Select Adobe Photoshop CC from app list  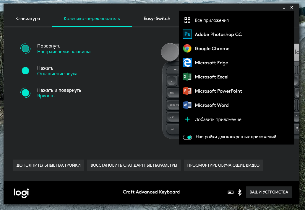(x=218, y=34)
